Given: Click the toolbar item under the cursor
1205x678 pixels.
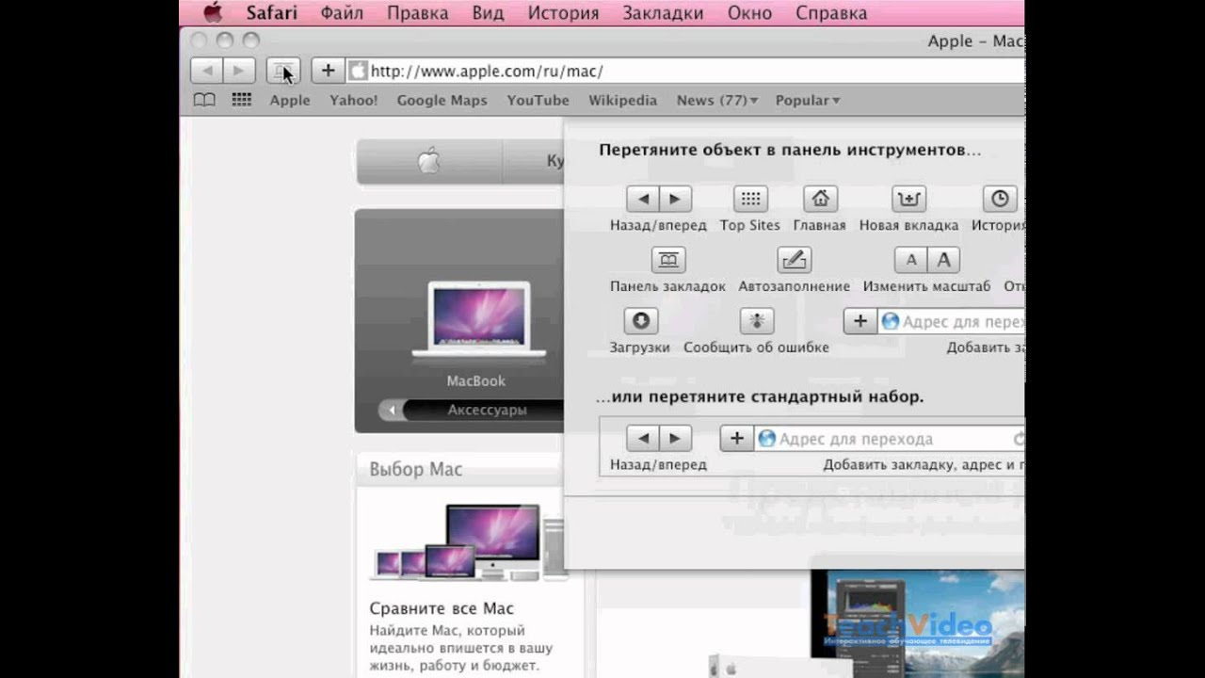Looking at the screenshot, I should (282, 71).
